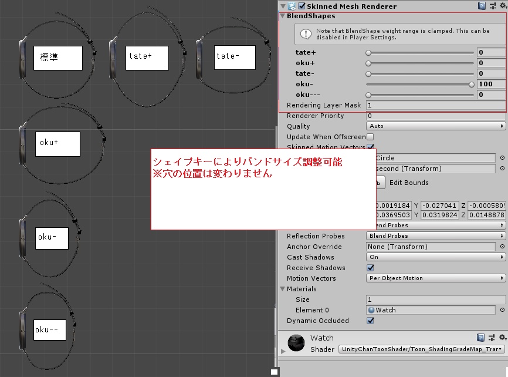
Task: Open the Cast Shadows dropdown
Action: point(436,257)
